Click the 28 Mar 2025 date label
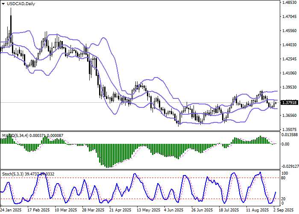299x214 pixels. [x=94, y=210]
